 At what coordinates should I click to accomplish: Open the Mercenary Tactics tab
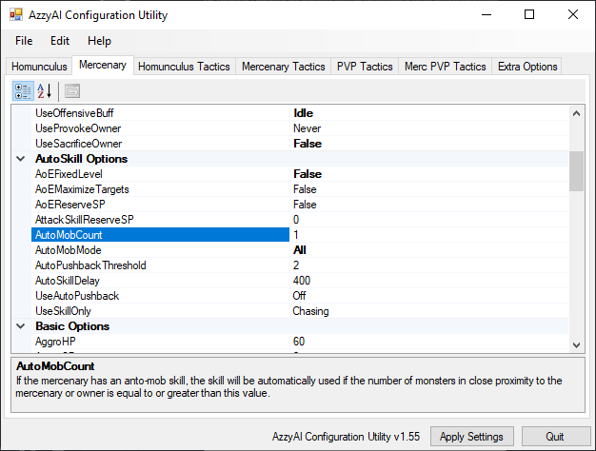(x=284, y=67)
